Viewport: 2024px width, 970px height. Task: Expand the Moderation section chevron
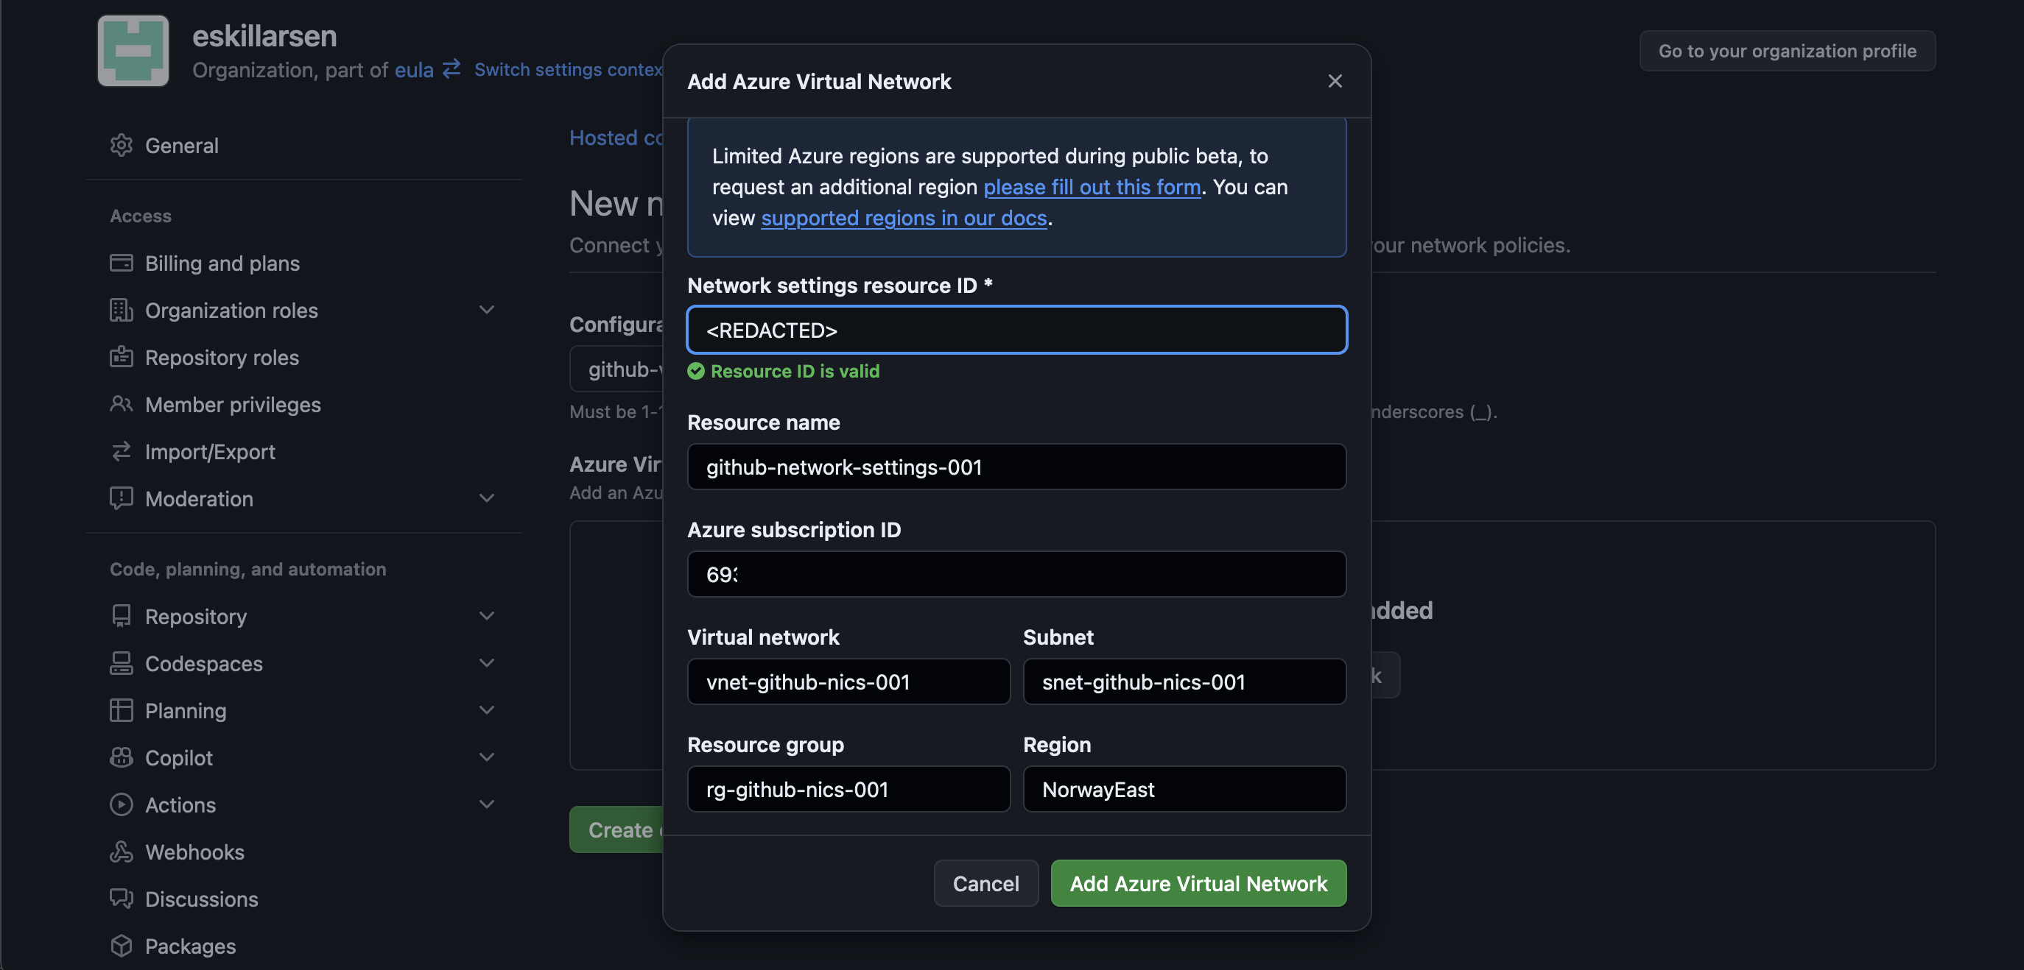(x=487, y=498)
